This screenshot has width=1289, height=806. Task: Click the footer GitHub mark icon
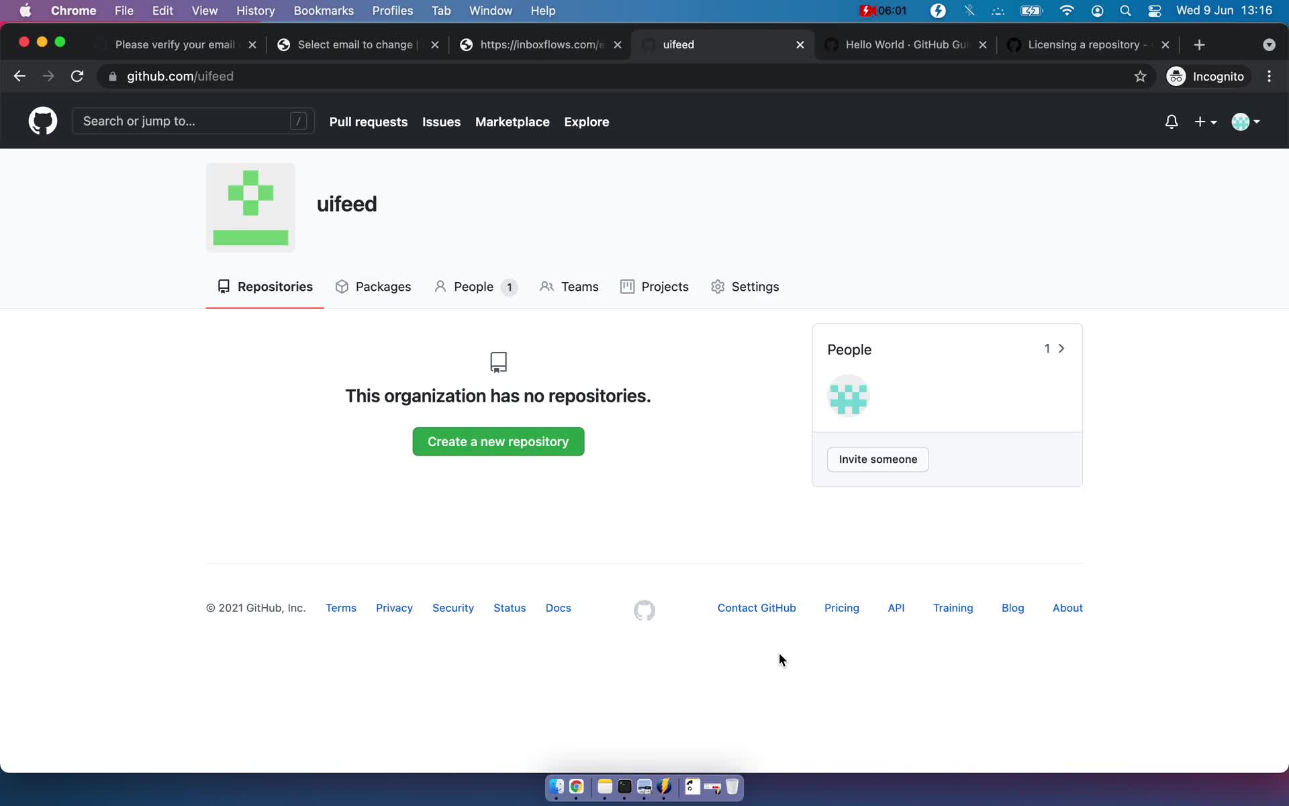pos(644,610)
